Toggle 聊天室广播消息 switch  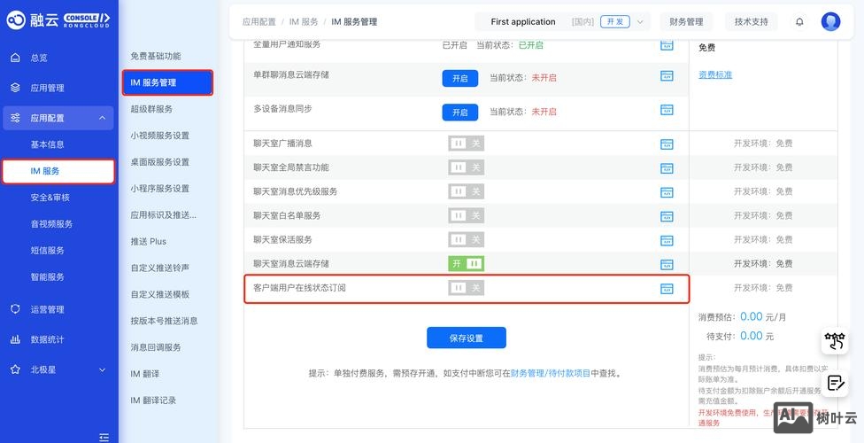[x=467, y=144]
